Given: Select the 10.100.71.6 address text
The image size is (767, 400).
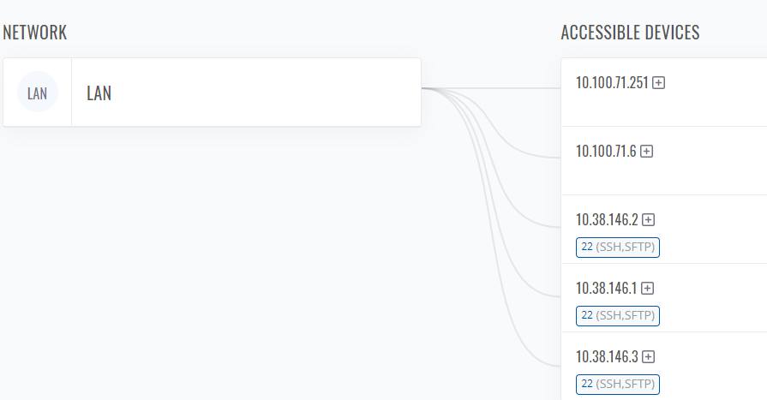Looking at the screenshot, I should click(x=606, y=151).
